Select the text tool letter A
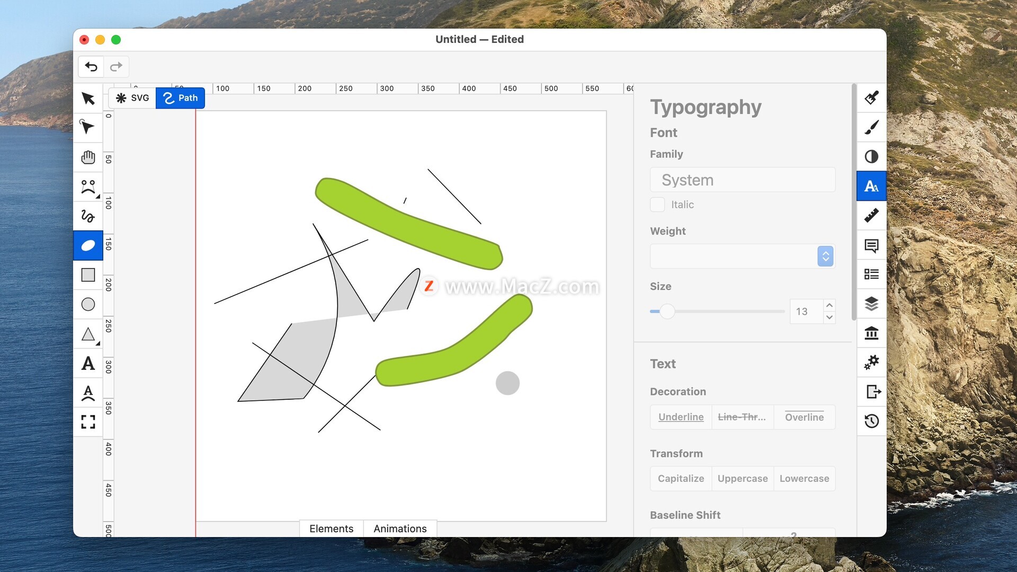This screenshot has width=1017, height=572. (x=88, y=363)
